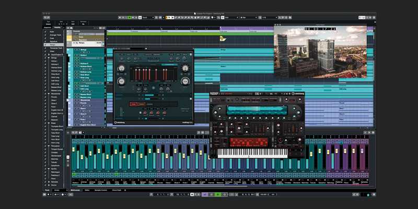Image resolution: width=418 pixels, height=209 pixels.
Task: Open the Chord Pads tab
Action: coord(117,190)
